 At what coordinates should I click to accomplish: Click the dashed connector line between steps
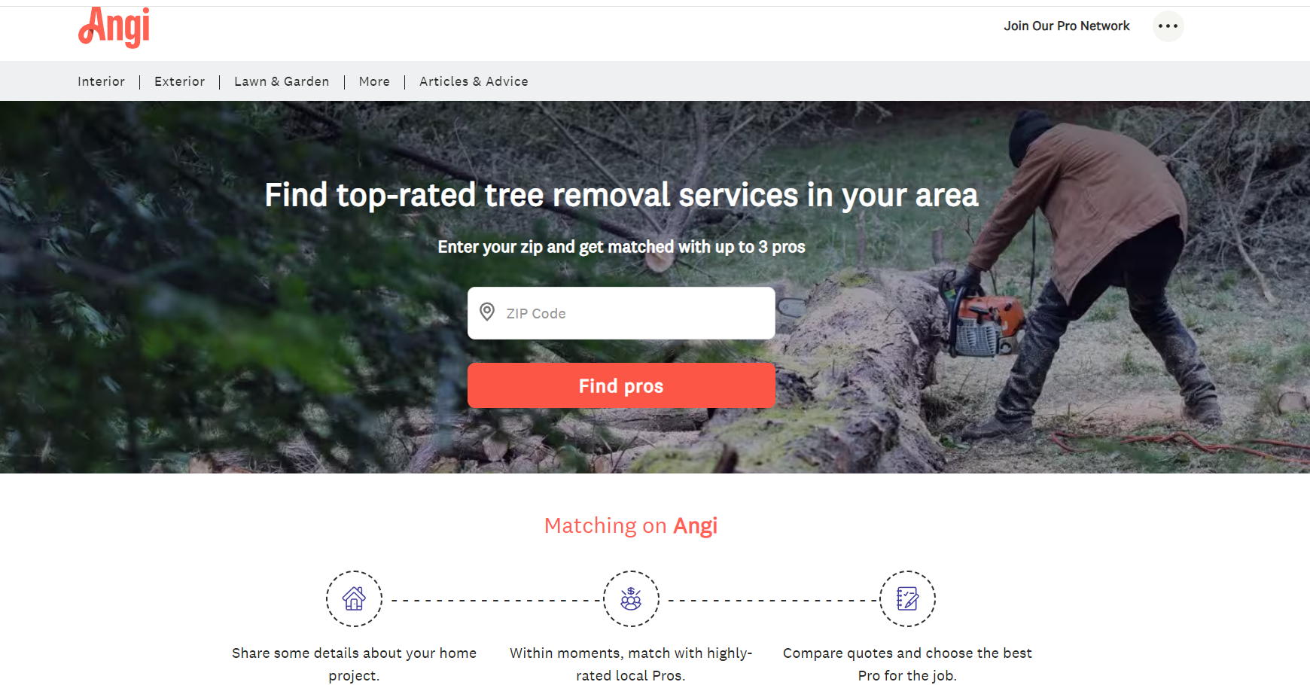(x=492, y=599)
